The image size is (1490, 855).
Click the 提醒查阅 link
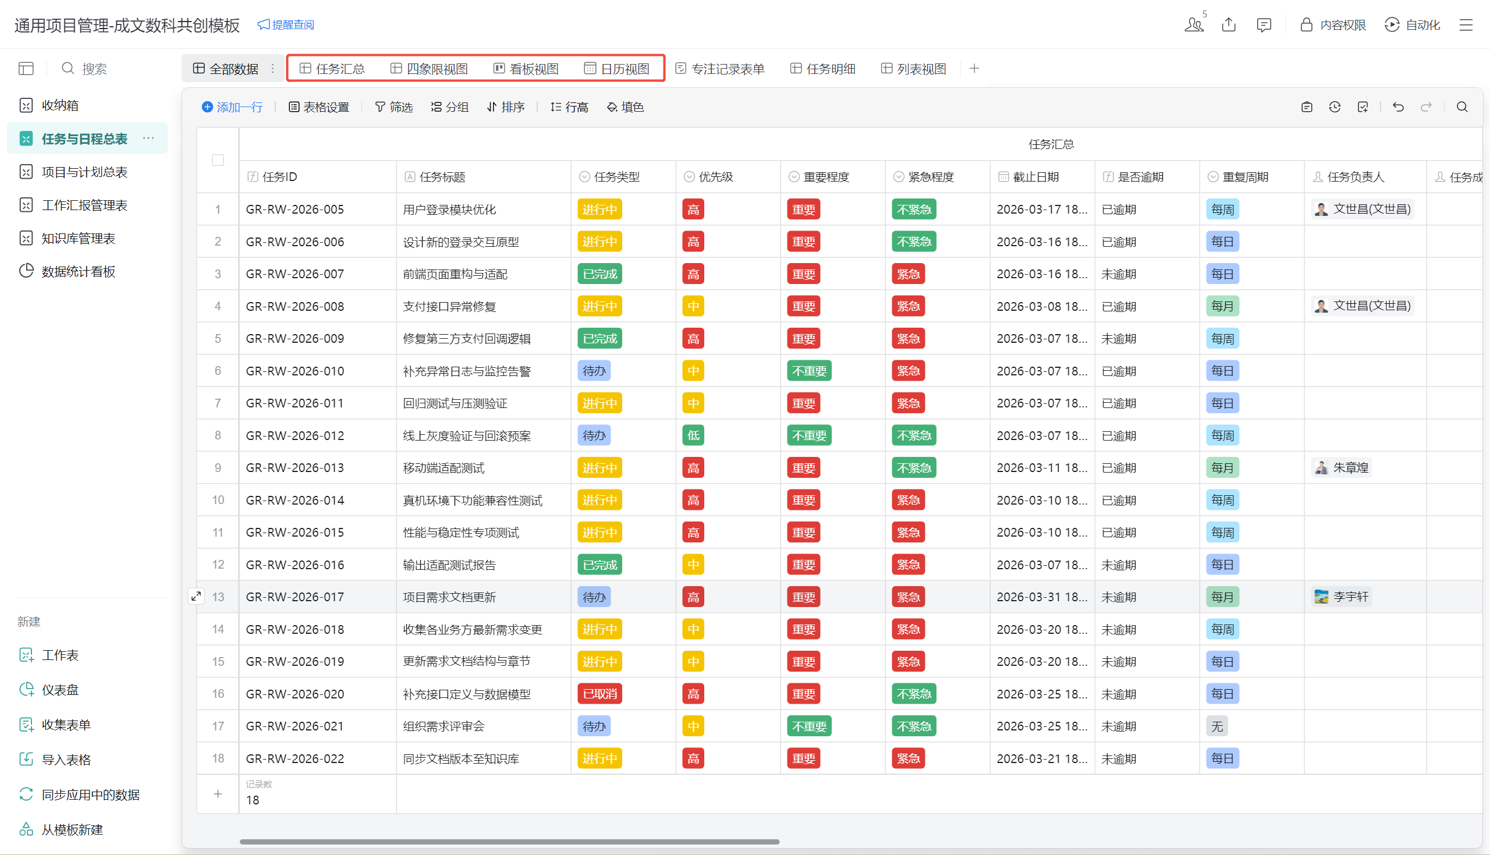(x=286, y=24)
